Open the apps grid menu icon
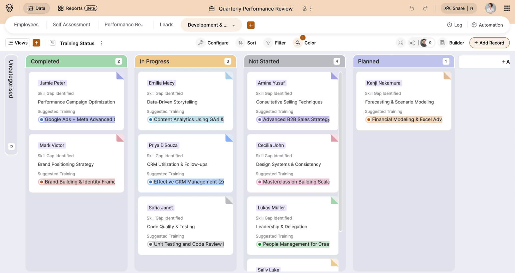The width and height of the screenshot is (515, 273). pos(507,8)
